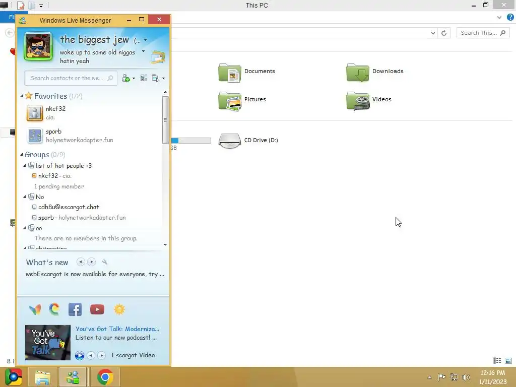This screenshot has height=387, width=516.
Task: Open the Add a contact dropdown arrow
Action: tap(134, 78)
